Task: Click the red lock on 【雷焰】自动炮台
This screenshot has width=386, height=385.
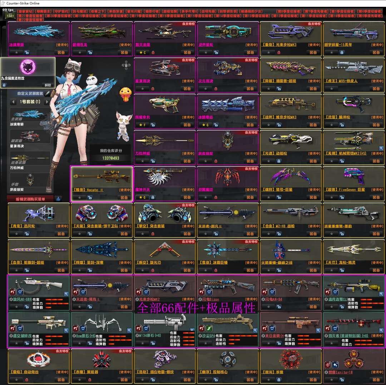Action: [26, 380]
